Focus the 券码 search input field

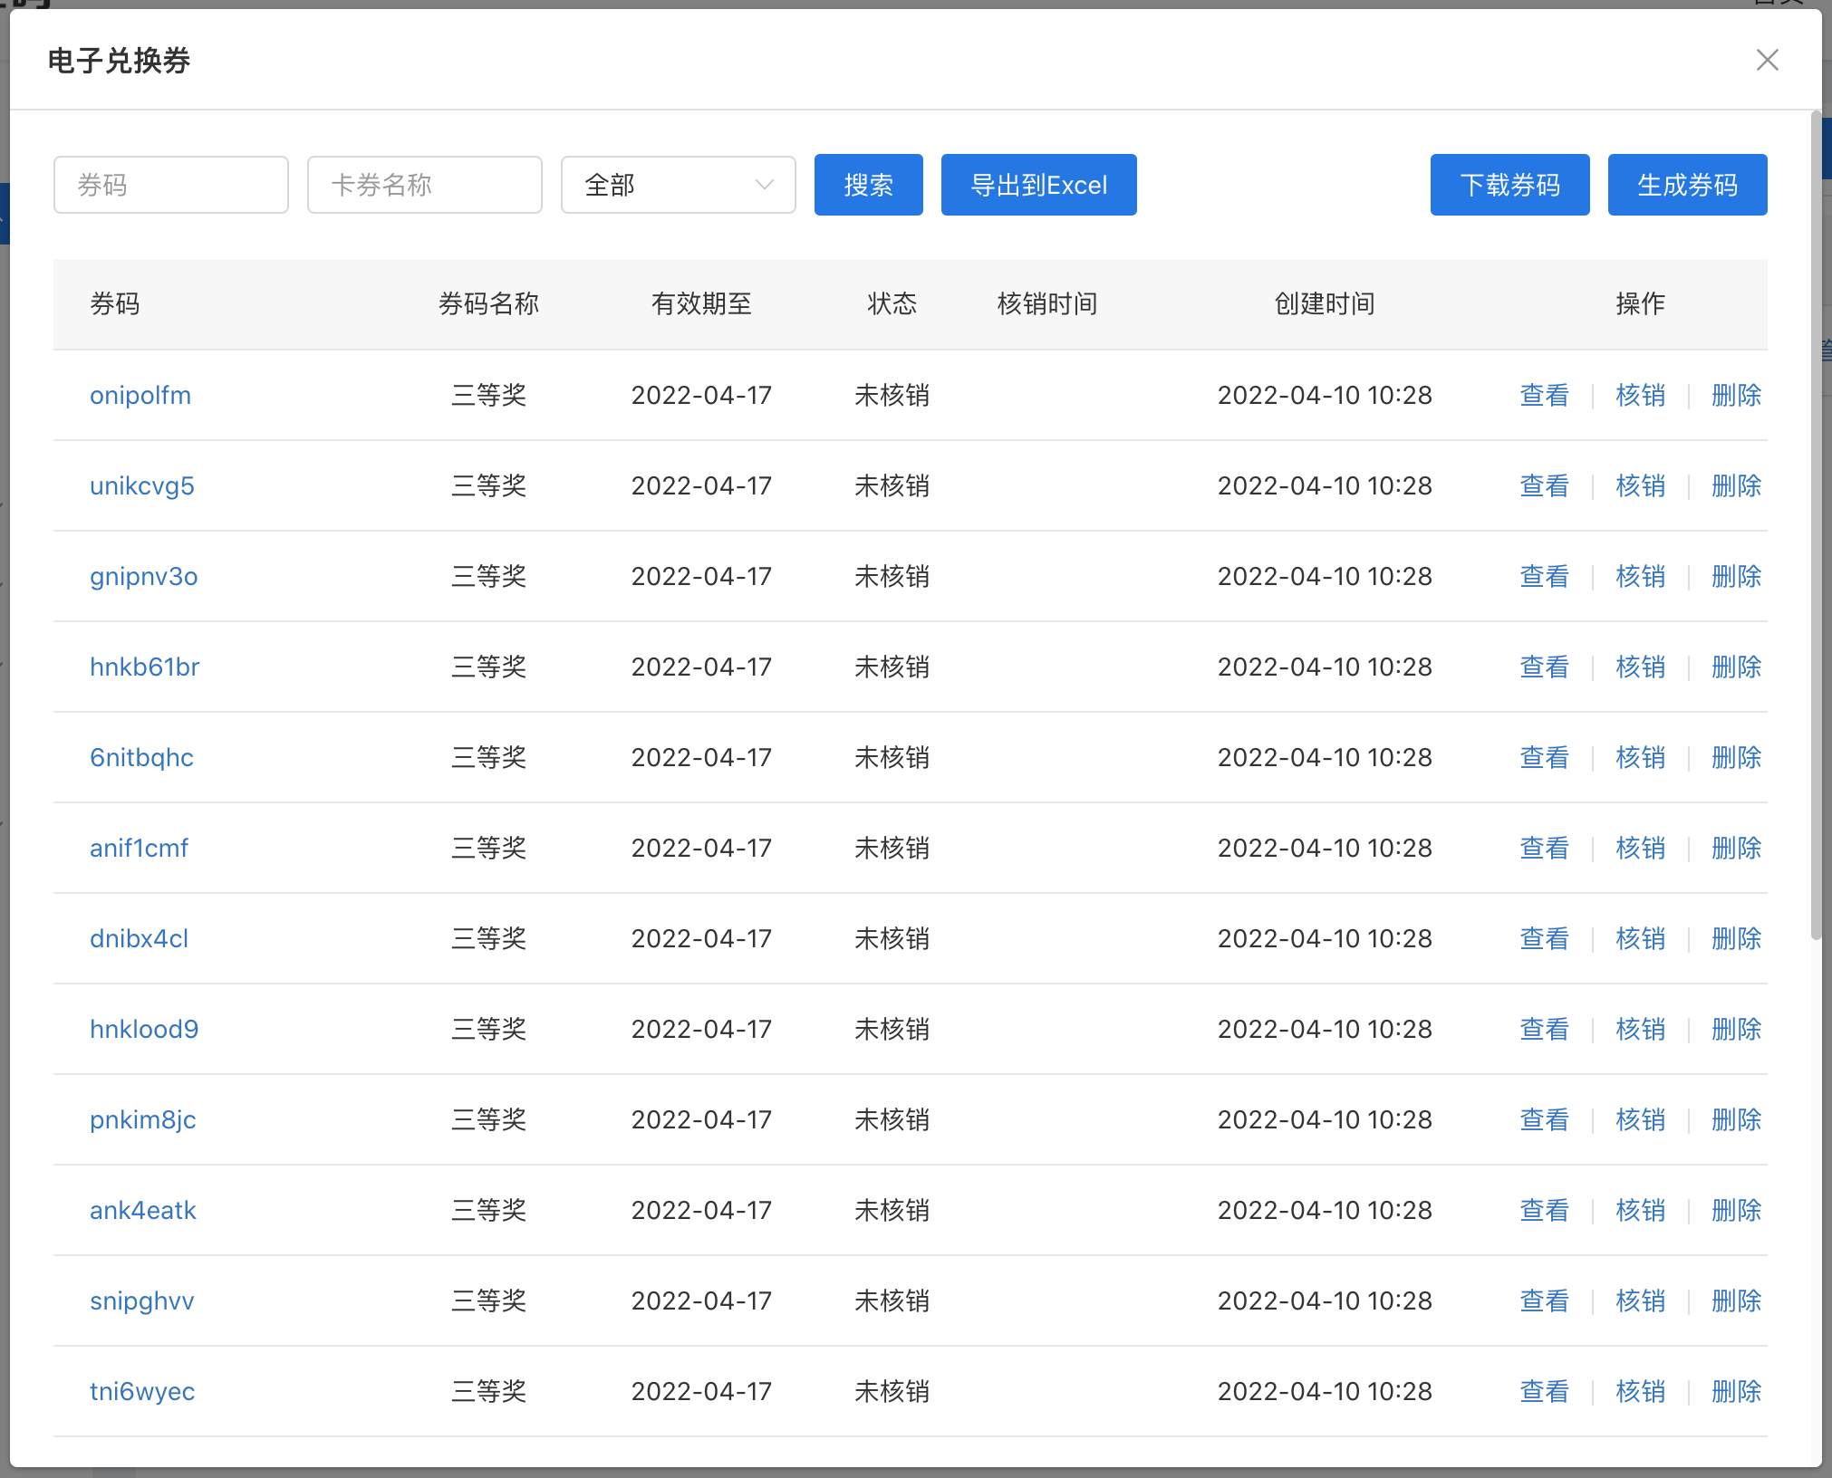coord(171,185)
